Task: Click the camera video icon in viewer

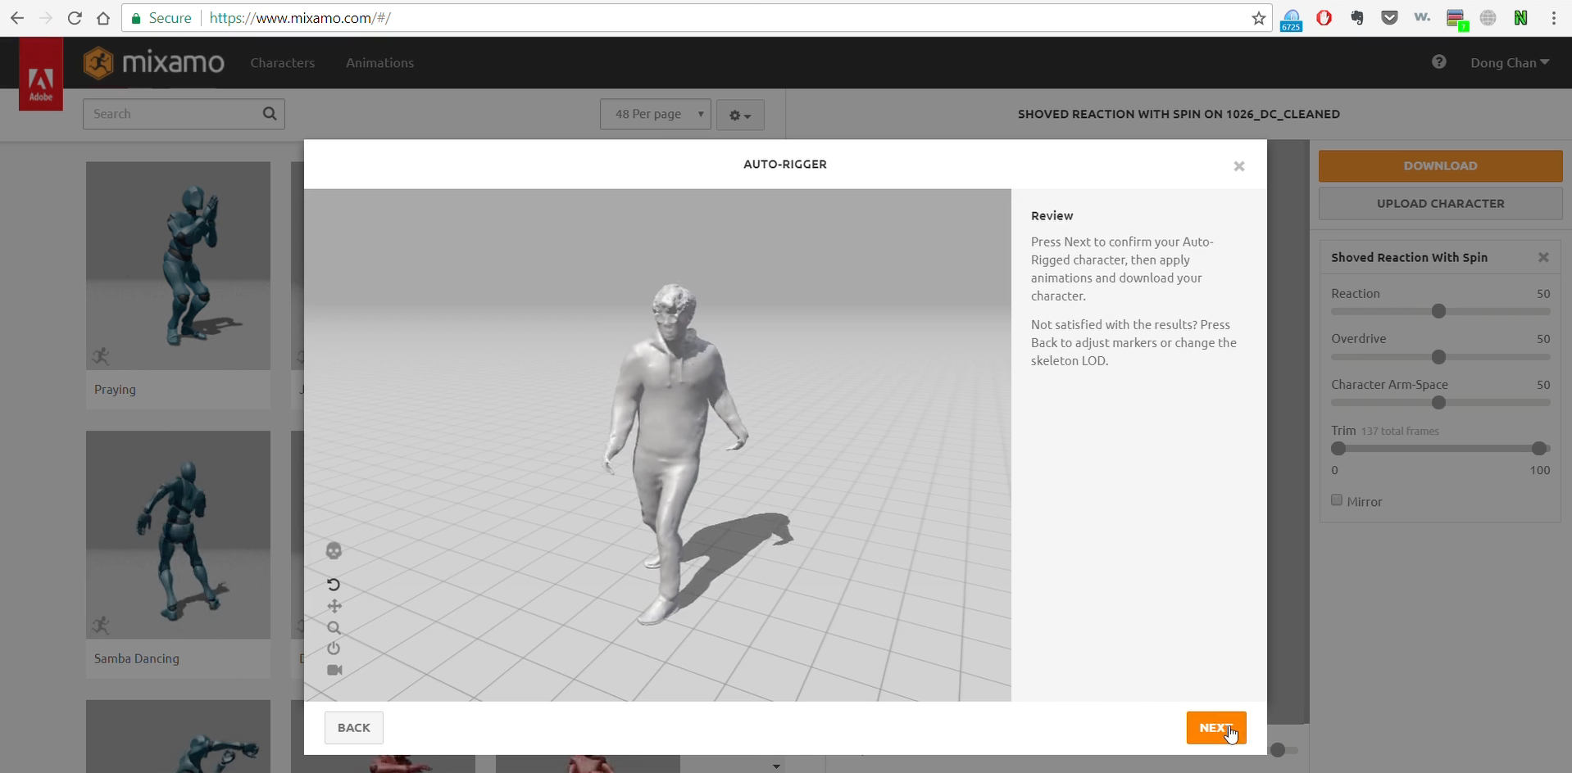Action: [334, 670]
